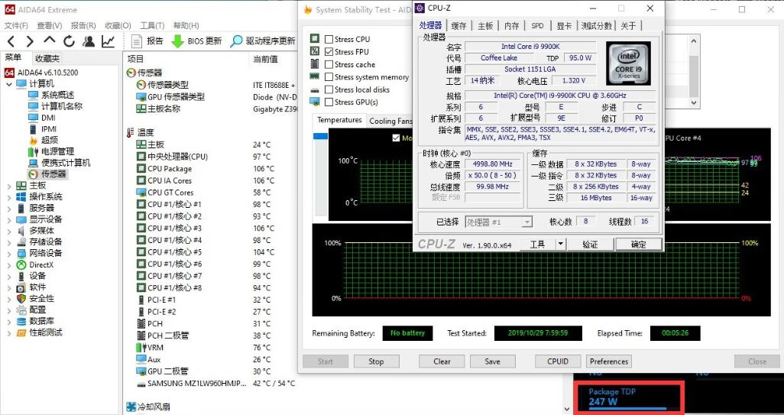Expand the 显示设备 tree node

coord(9,219)
